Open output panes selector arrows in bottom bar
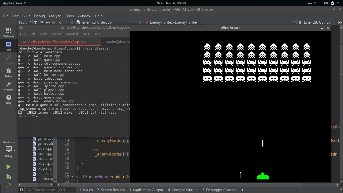 click(x=242, y=190)
